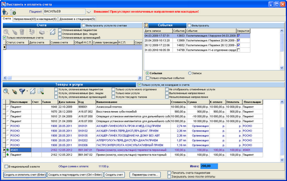Screen dimensions: 287x181
Task: Open dropdown arrow next to printer icon
Action: 47,32
